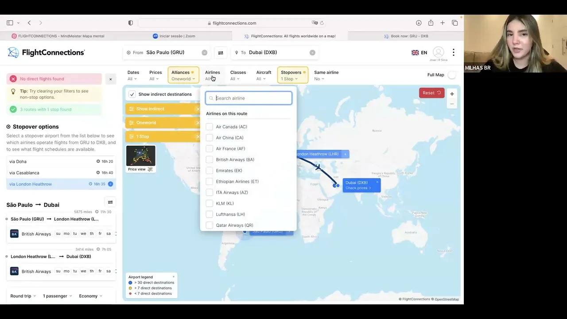This screenshot has width=567, height=319.
Task: Select the via Casablanca stopover option
Action: click(61, 173)
